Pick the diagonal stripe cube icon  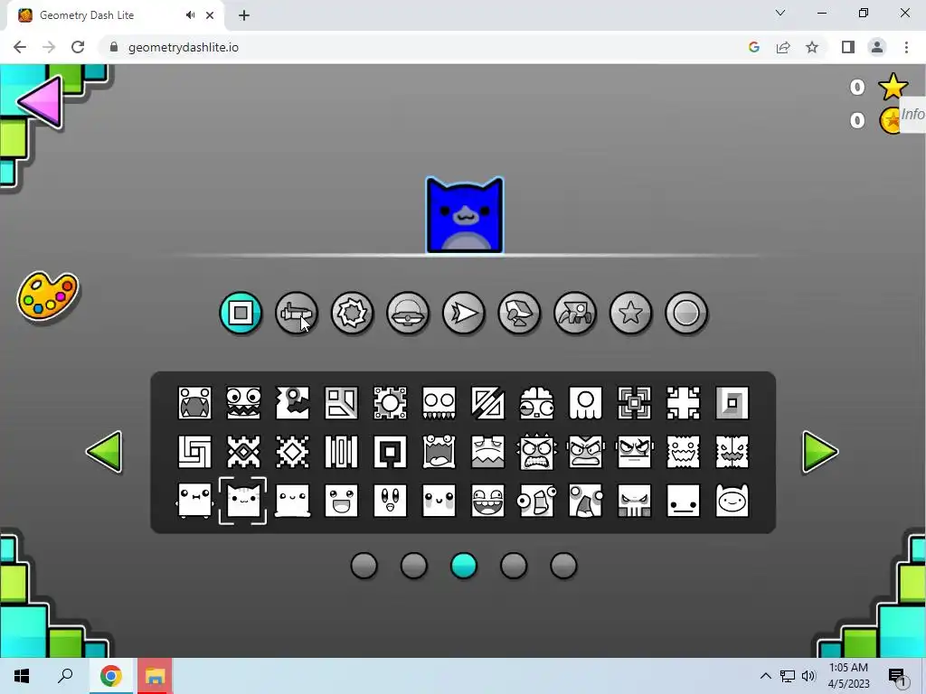[x=487, y=403]
